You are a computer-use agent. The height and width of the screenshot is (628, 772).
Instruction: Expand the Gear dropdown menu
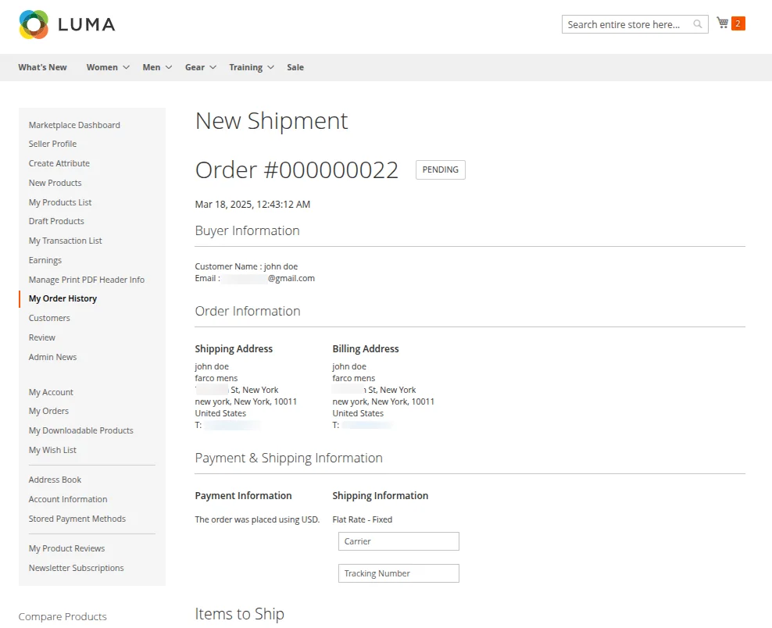(x=195, y=67)
